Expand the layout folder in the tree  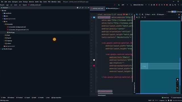(x=5, y=38)
